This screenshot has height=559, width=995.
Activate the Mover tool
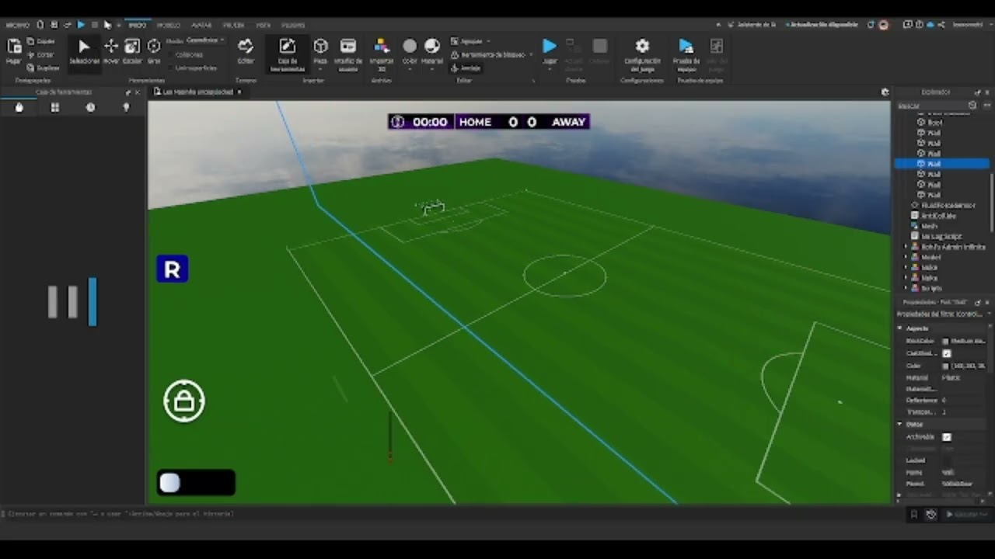(x=111, y=51)
